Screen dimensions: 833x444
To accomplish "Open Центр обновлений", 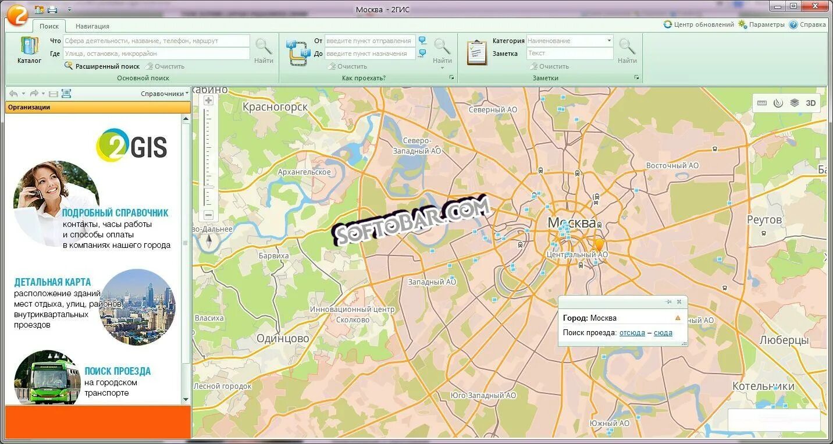I will click(x=699, y=24).
